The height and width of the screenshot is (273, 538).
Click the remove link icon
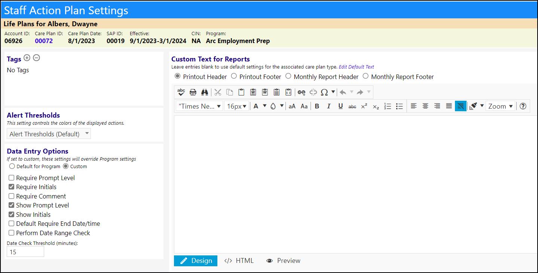tap(313, 92)
